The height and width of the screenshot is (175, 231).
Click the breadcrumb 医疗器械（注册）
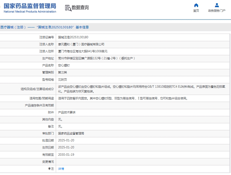pos(13,27)
